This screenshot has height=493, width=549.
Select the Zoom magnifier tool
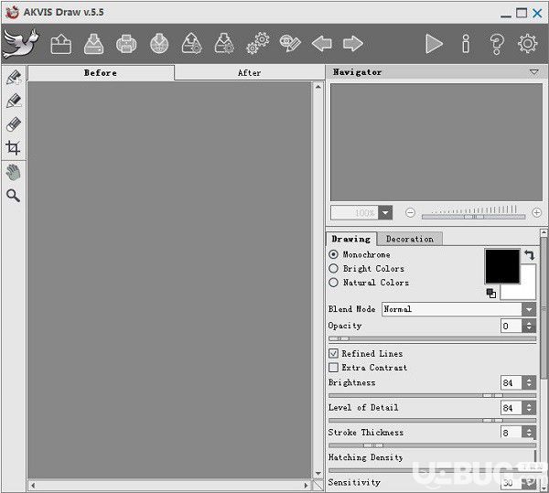14,196
